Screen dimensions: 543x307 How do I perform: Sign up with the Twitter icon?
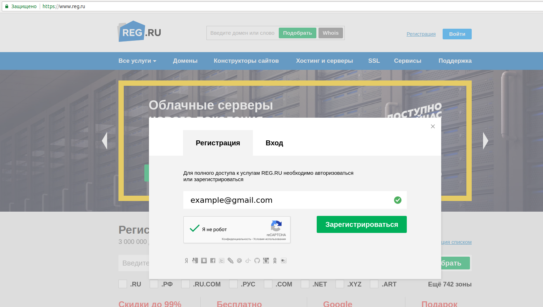[222, 261]
